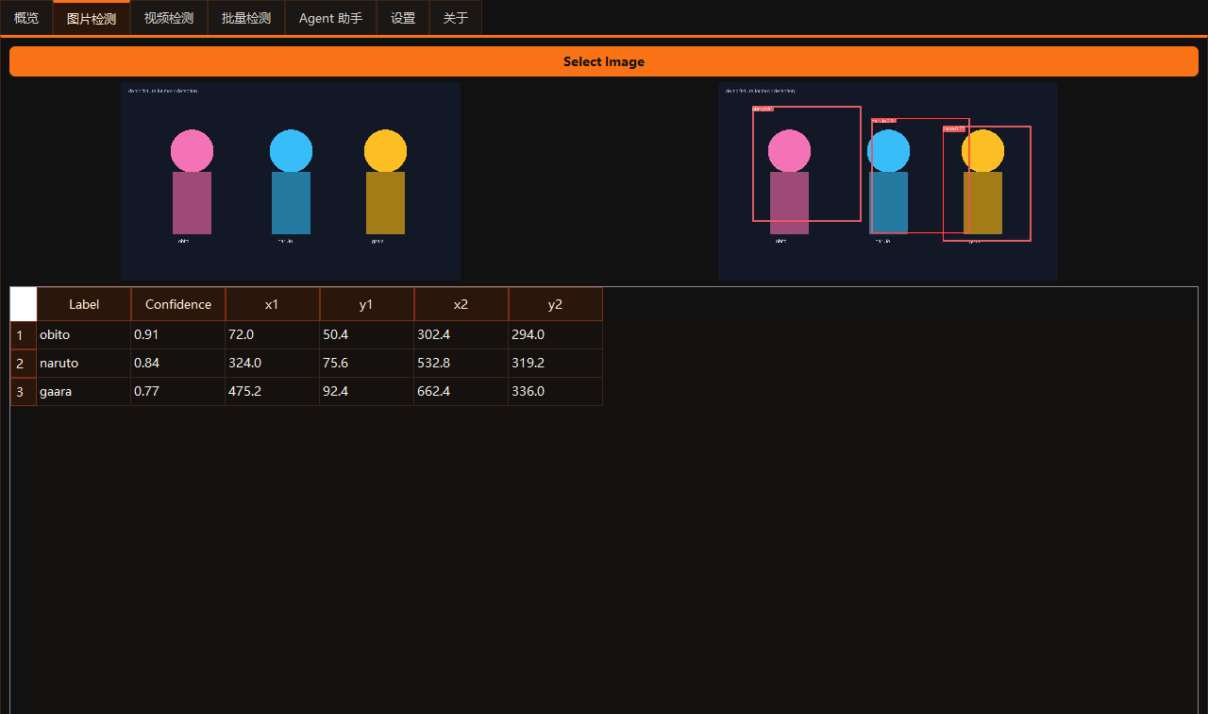The width and height of the screenshot is (1208, 714).
Task: Switch to the 设置 tab
Action: click(x=403, y=18)
